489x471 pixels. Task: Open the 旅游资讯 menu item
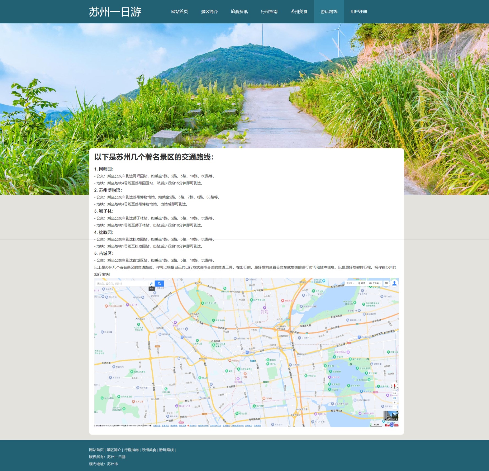click(239, 12)
